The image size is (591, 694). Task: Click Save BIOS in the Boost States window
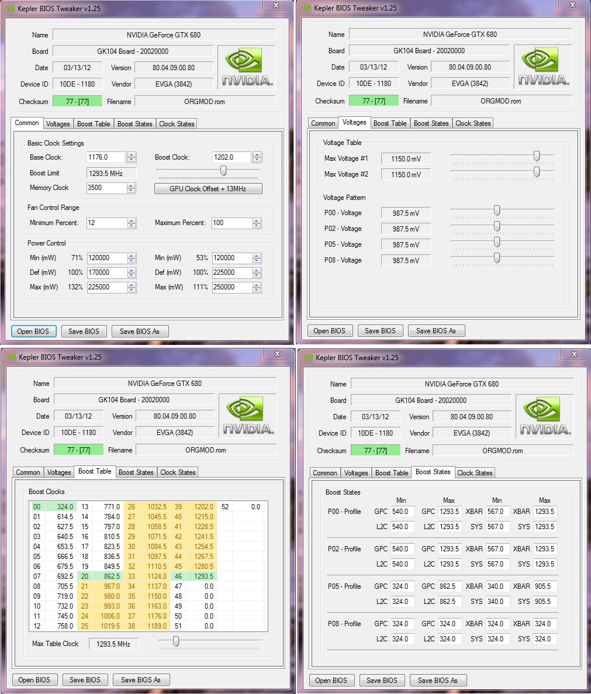(382, 681)
